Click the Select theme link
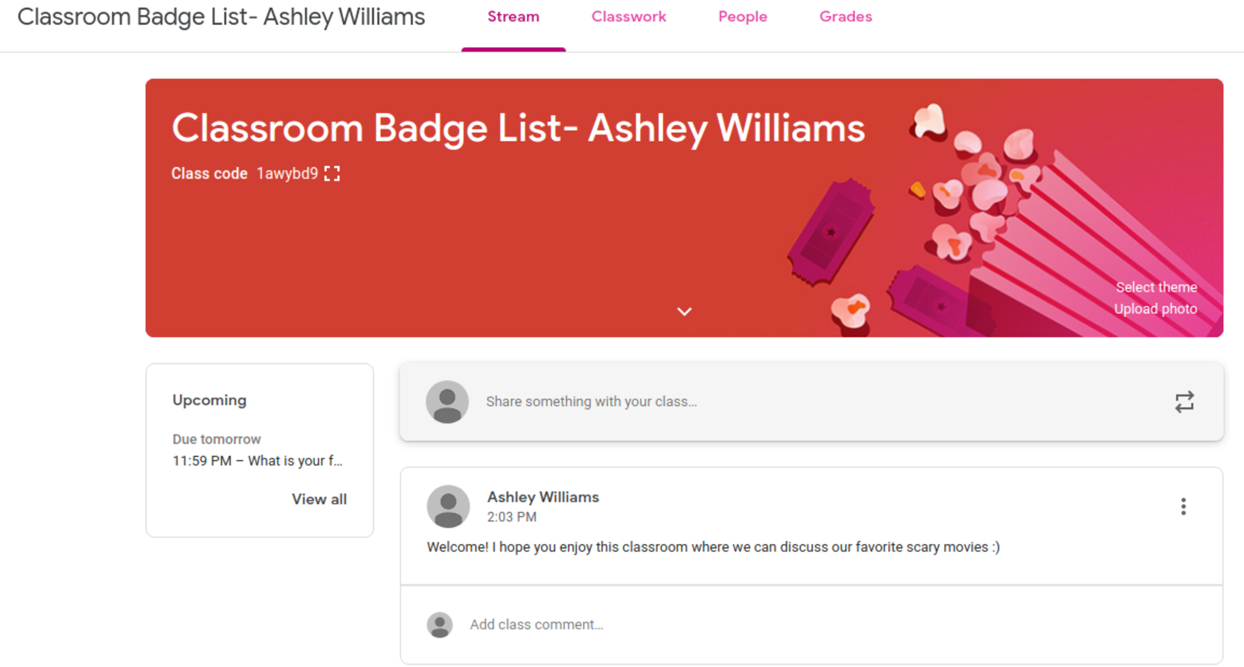This screenshot has width=1244, height=667. coord(1156,287)
